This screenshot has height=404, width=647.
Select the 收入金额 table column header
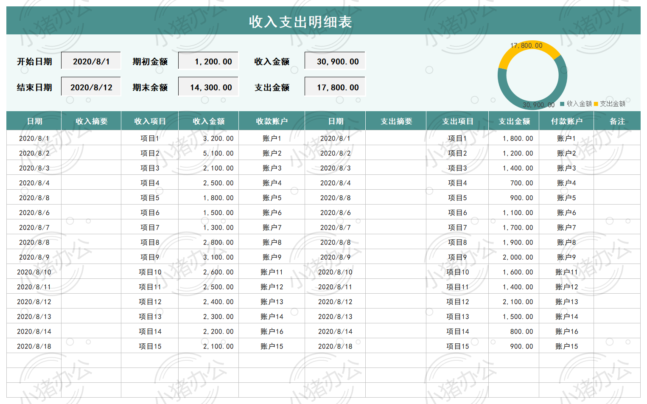pyautogui.click(x=208, y=121)
